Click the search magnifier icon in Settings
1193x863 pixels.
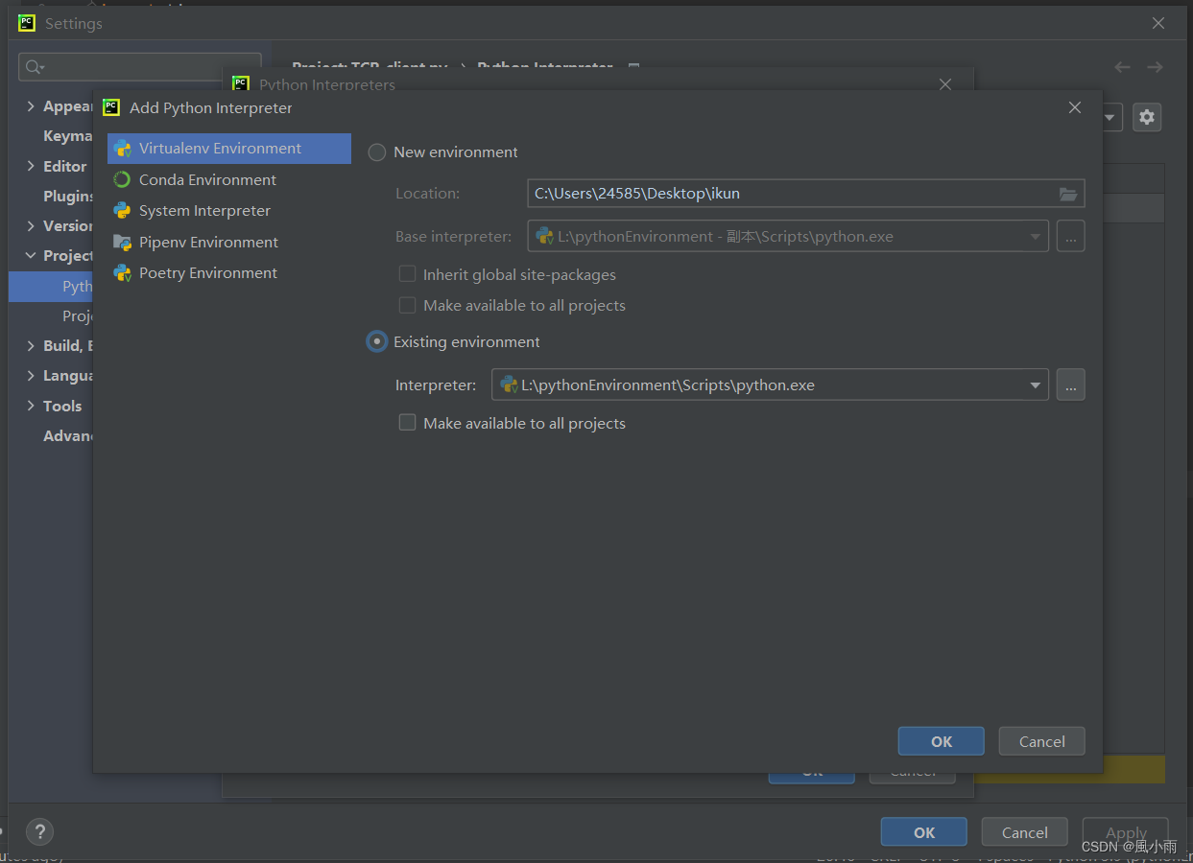click(x=35, y=66)
